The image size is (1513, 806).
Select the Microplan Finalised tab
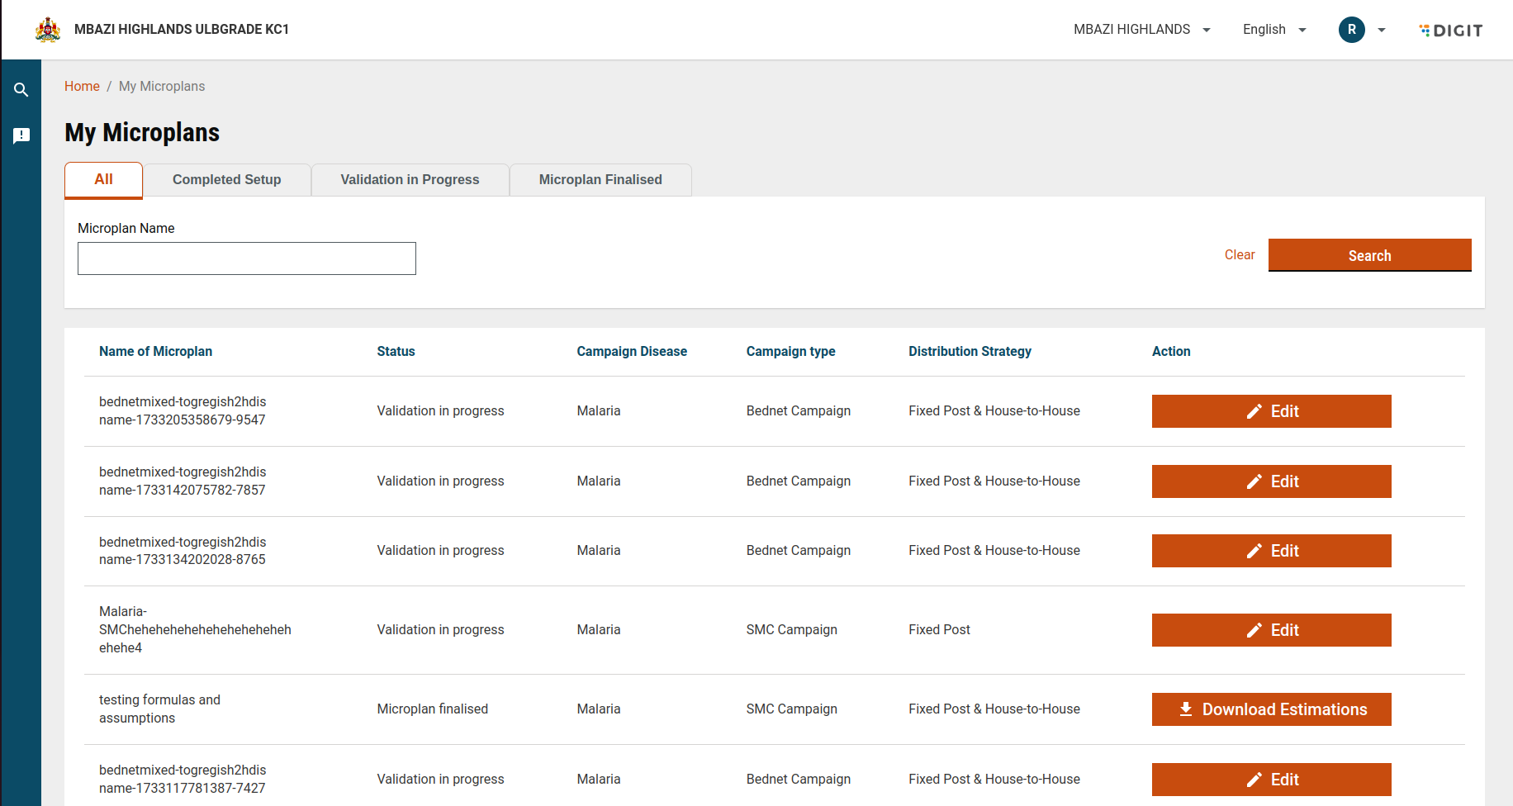click(x=600, y=180)
